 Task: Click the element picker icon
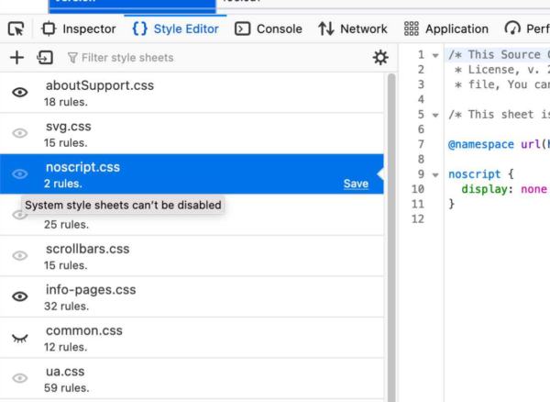click(16, 28)
